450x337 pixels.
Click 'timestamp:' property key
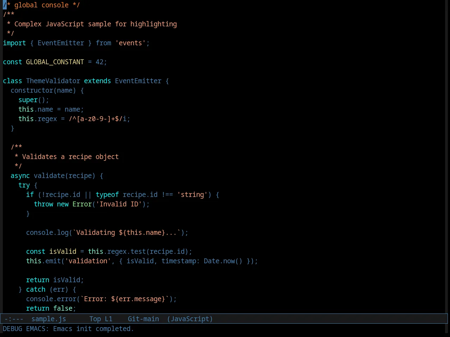click(181, 261)
